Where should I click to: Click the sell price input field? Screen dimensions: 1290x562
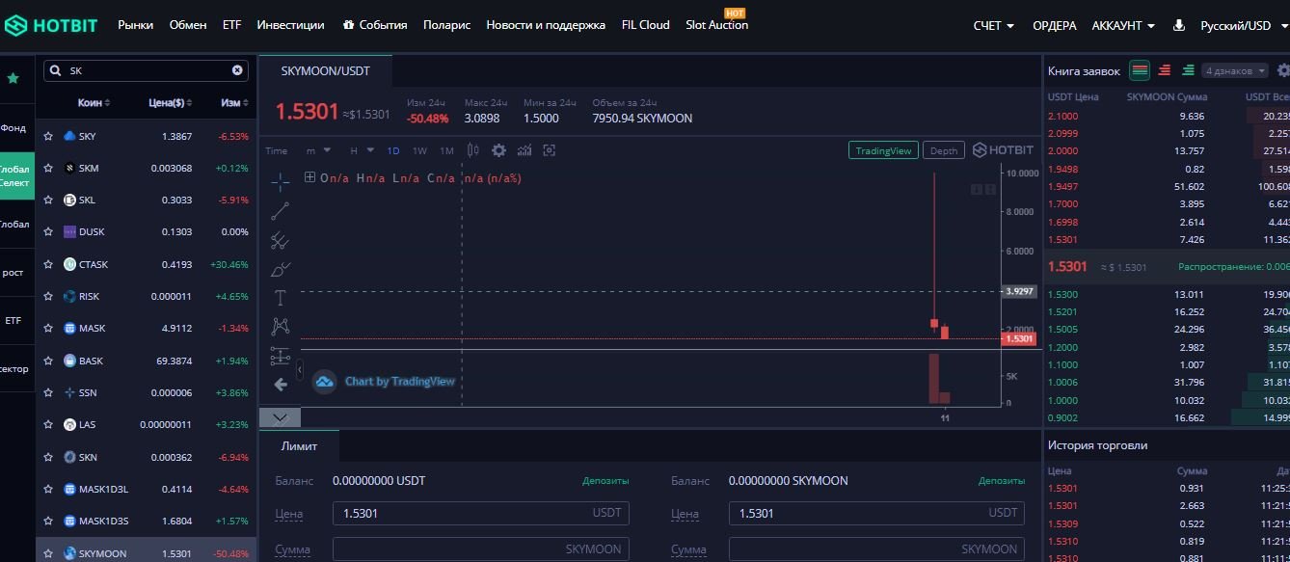point(877,513)
